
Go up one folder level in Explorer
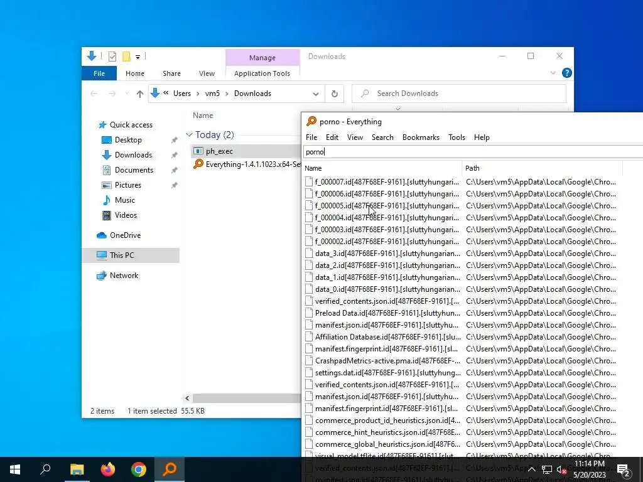pyautogui.click(x=140, y=94)
